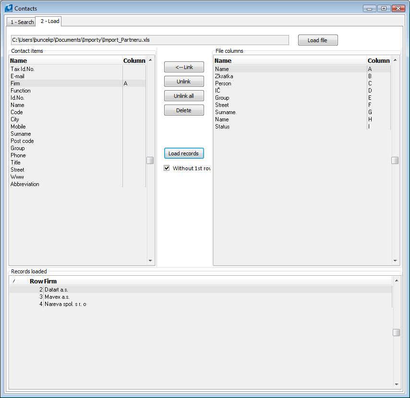Select E-mail in Contact items
The width and height of the screenshot is (410, 398).
(x=78, y=76)
